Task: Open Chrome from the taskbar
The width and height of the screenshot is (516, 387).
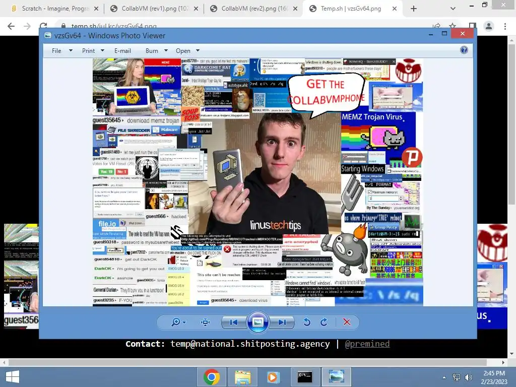Action: (211, 377)
